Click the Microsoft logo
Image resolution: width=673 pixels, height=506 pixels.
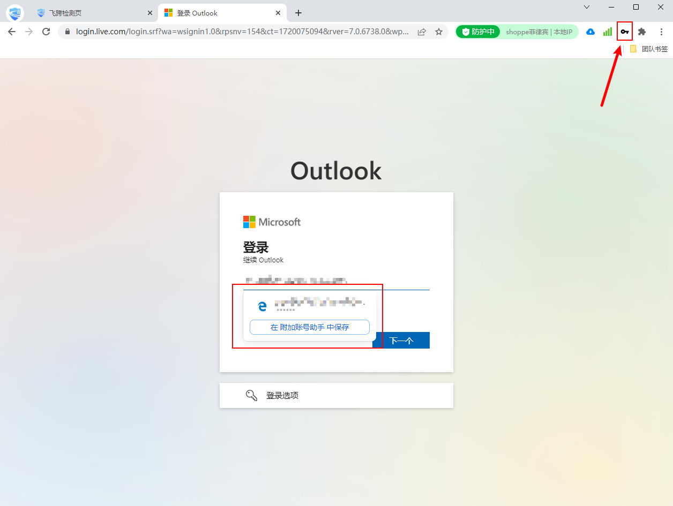[x=272, y=222]
